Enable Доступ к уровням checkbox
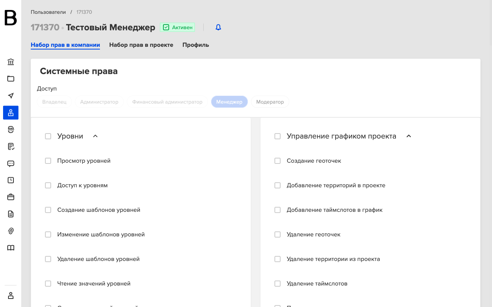The width and height of the screenshot is (492, 307). click(48, 185)
